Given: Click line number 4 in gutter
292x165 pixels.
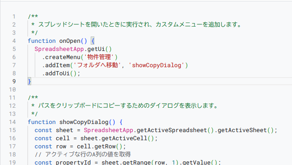Looking at the screenshot, I should tap(14, 41).
